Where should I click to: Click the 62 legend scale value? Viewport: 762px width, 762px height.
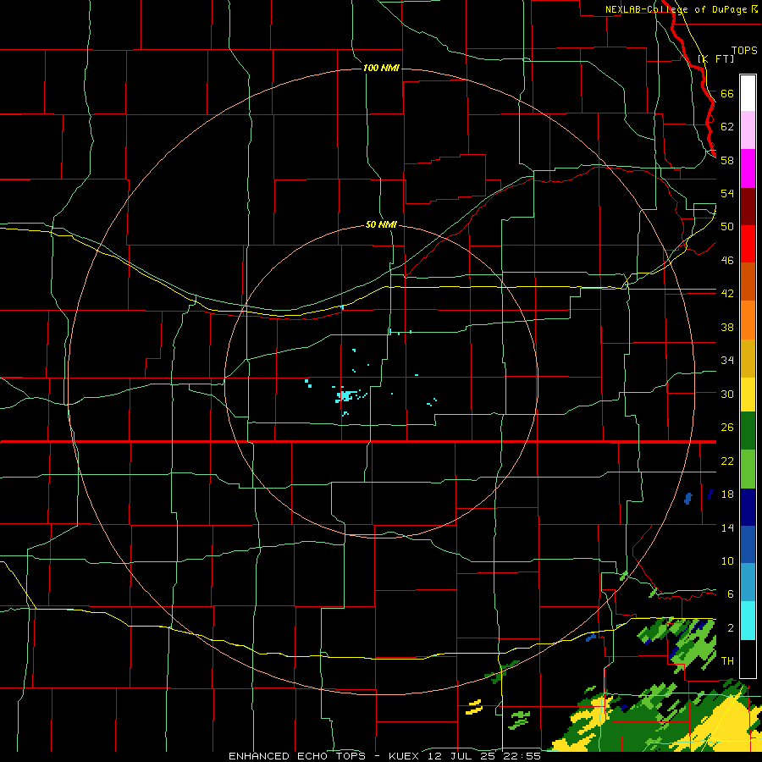tap(727, 127)
